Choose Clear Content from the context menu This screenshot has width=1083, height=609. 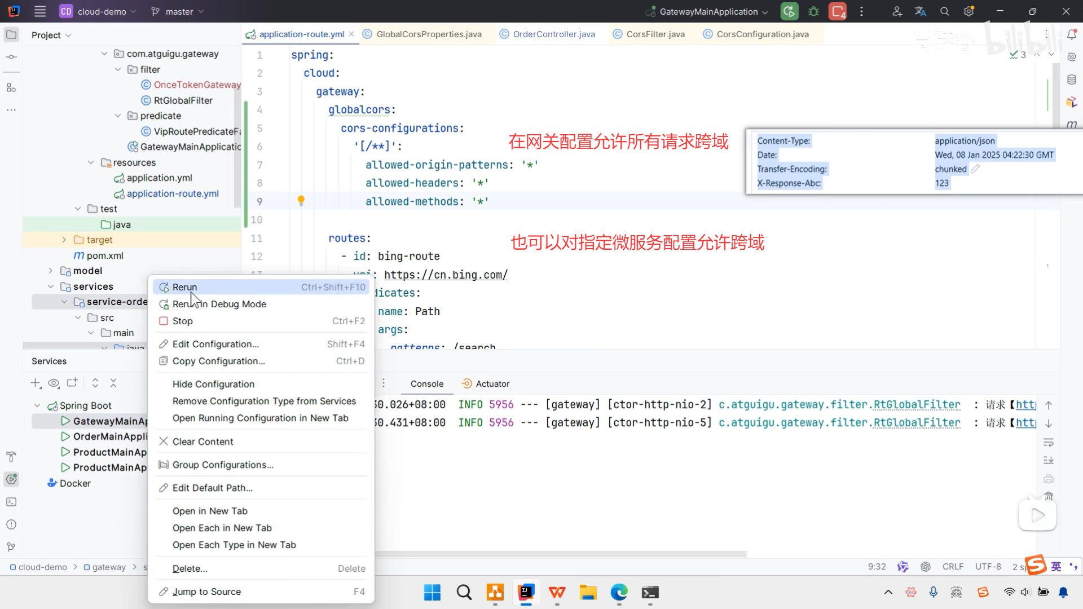click(202, 442)
